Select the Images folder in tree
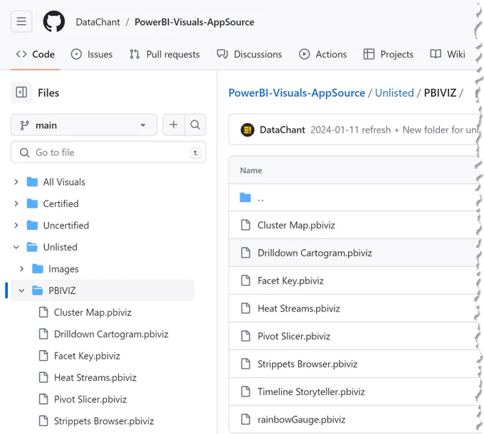The image size is (484, 434). pos(63,269)
